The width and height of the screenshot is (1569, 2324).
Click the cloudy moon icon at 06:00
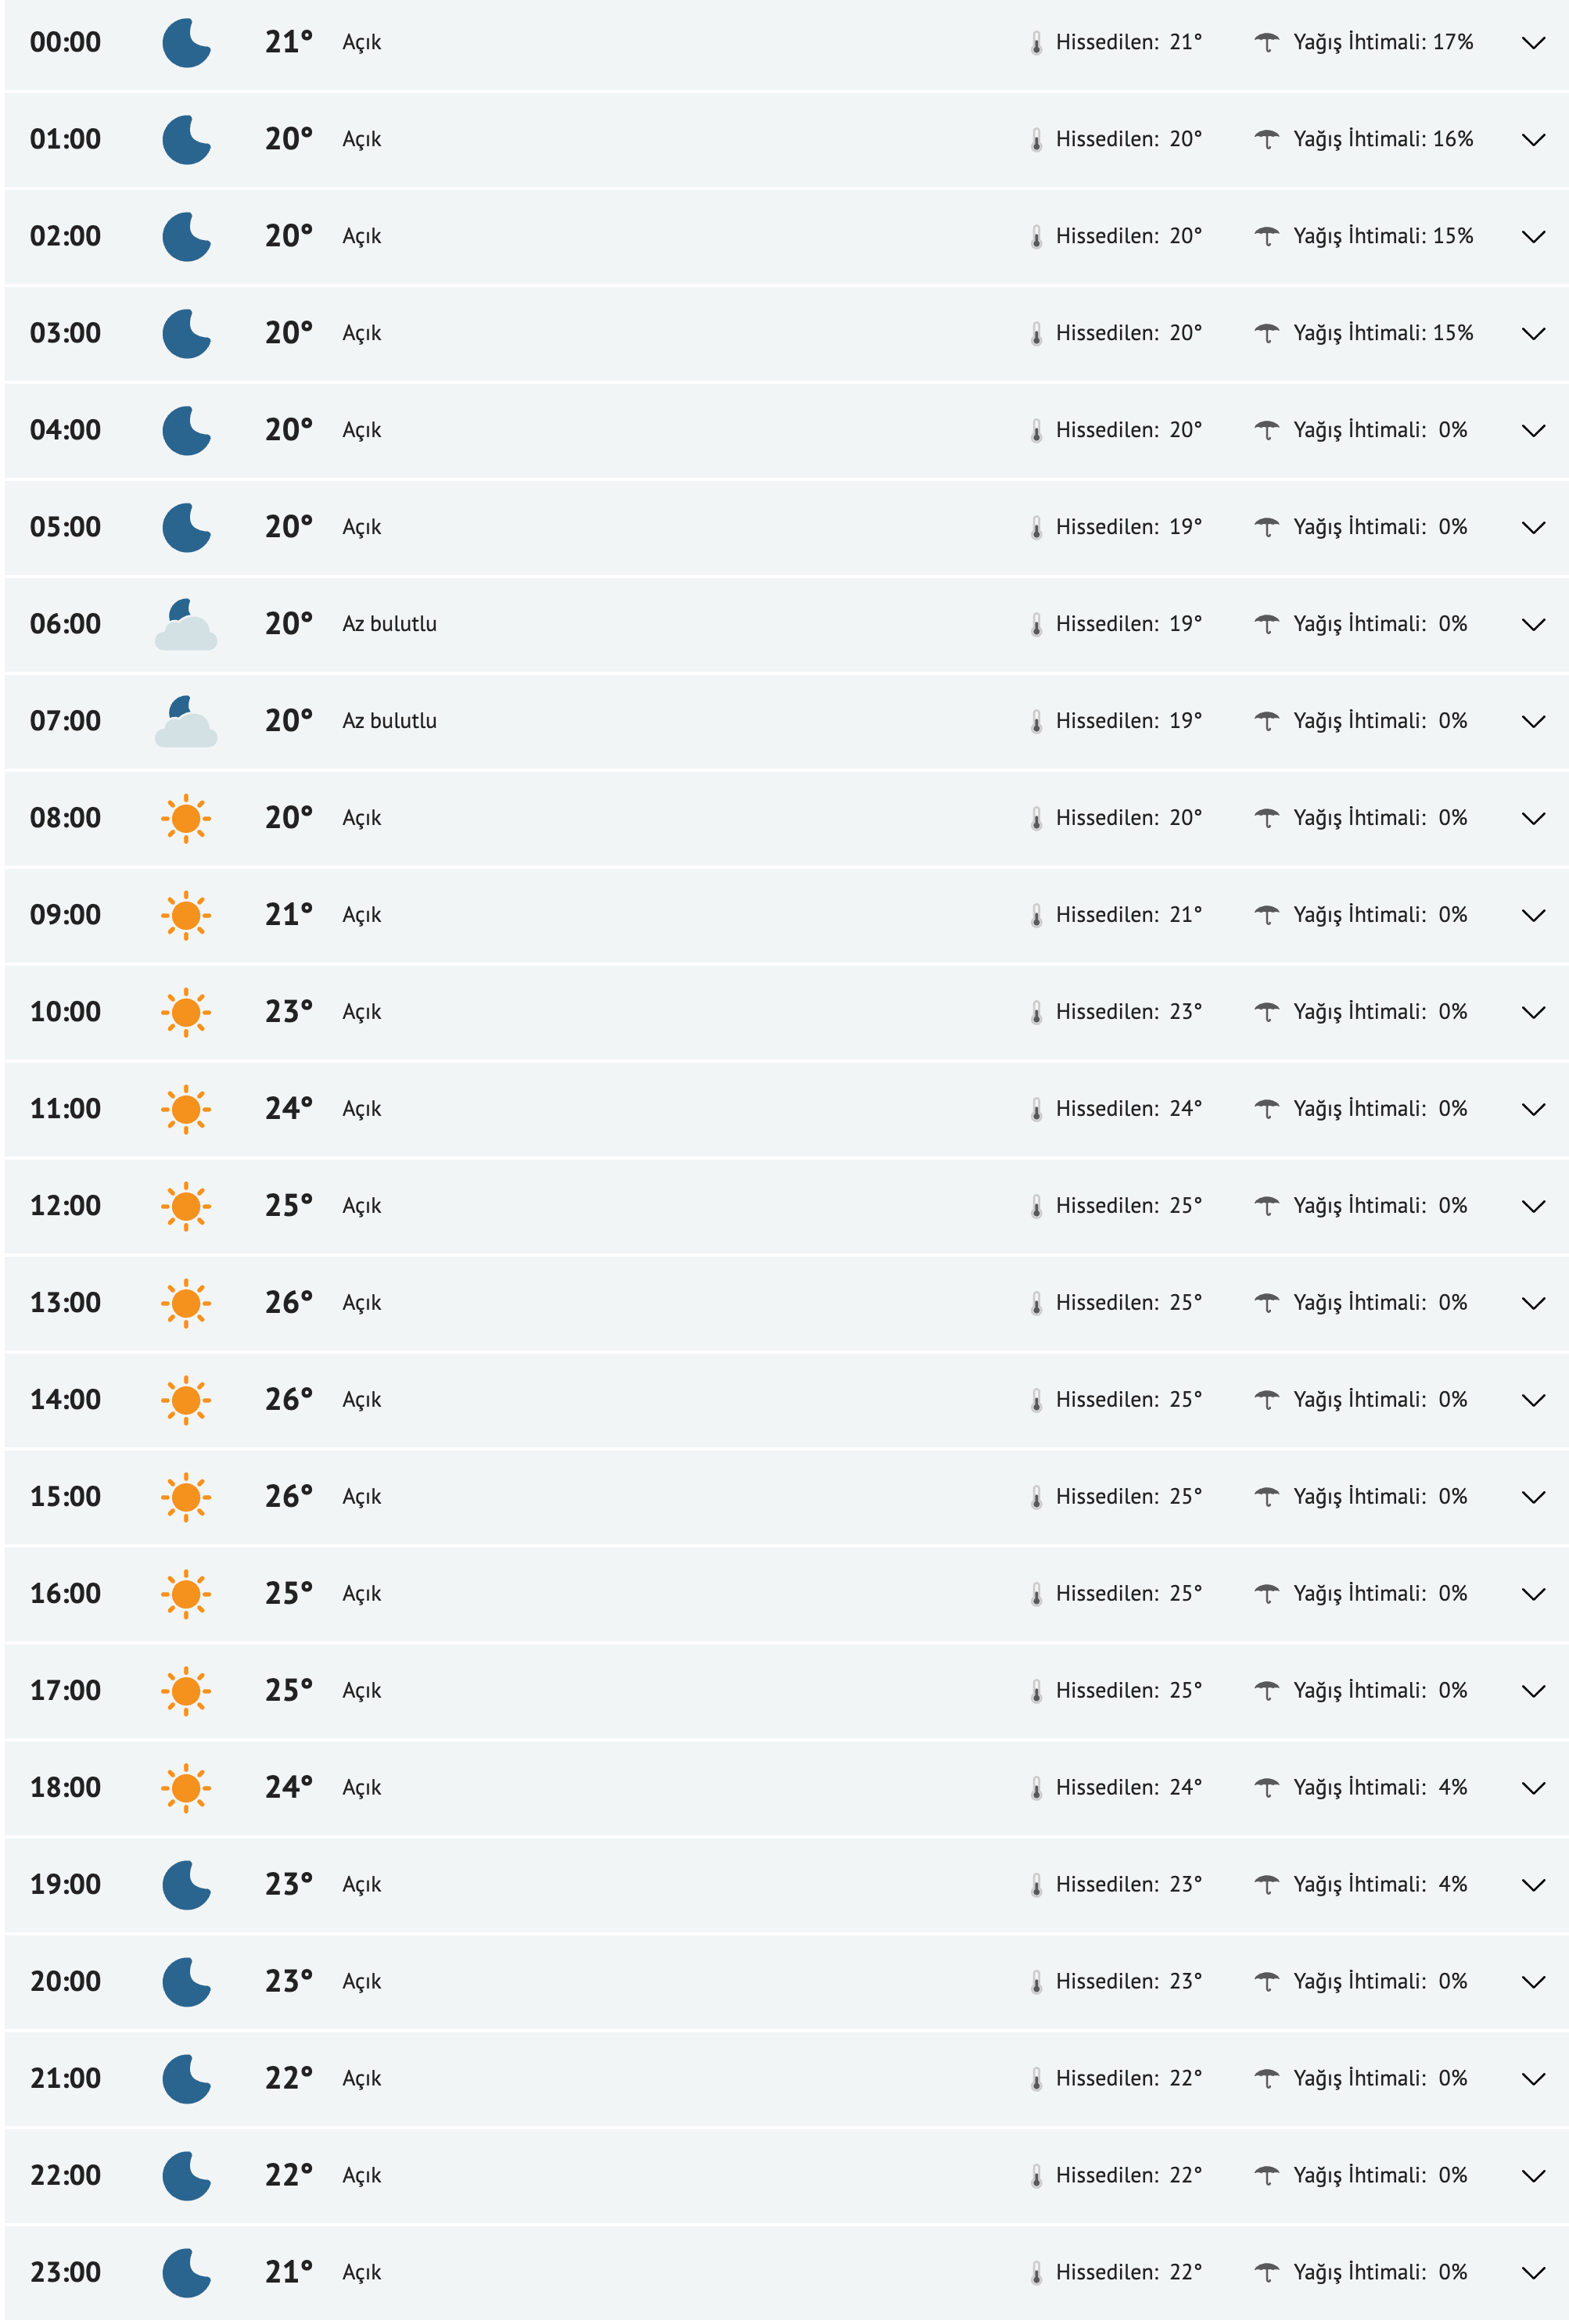click(x=186, y=625)
